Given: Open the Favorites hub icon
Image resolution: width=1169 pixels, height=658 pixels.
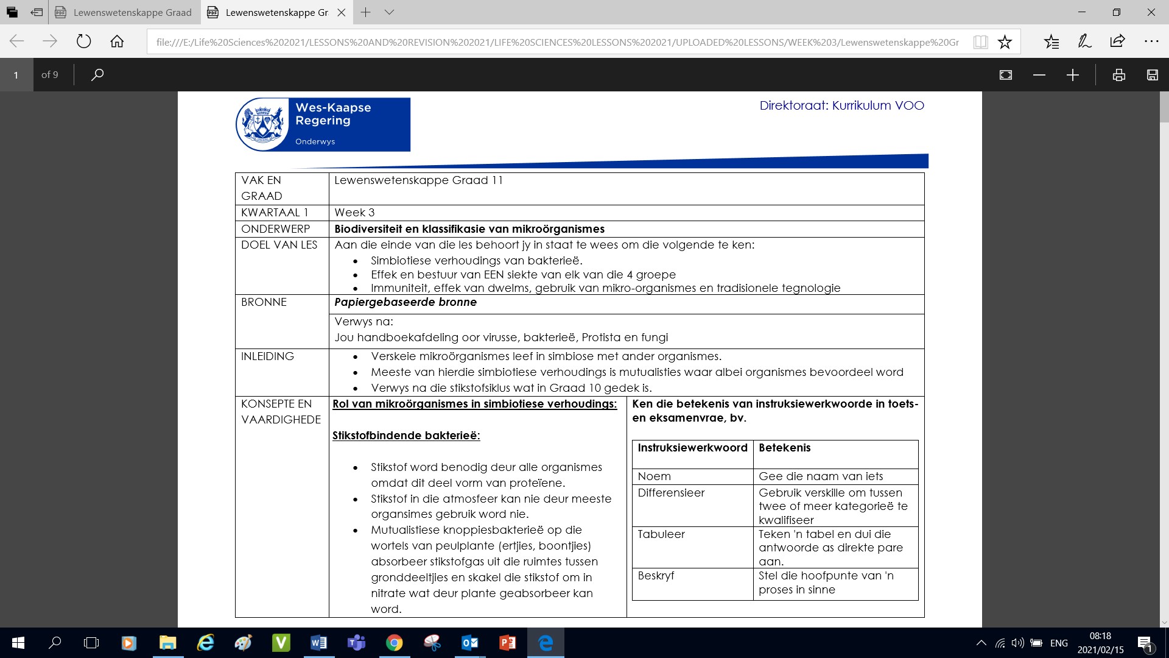Looking at the screenshot, I should [1051, 41].
